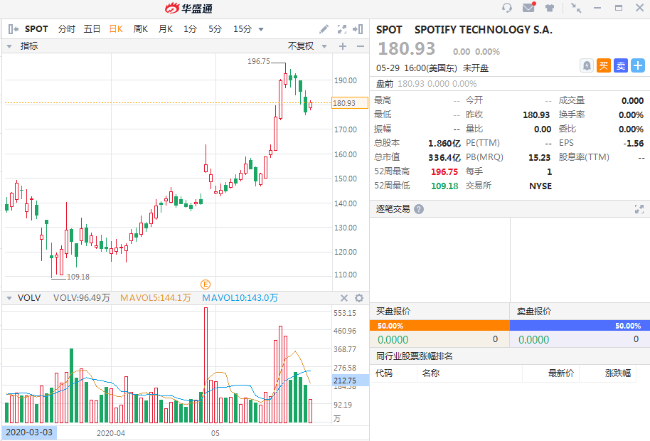Open the skin theme shirt icon

pos(550,8)
